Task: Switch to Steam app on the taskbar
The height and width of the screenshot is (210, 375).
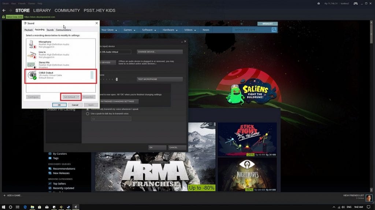Action: 68,207
